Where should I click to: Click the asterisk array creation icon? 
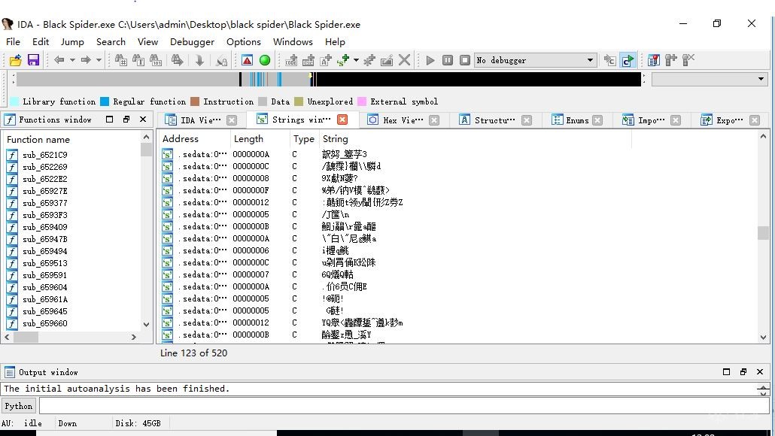(369, 60)
